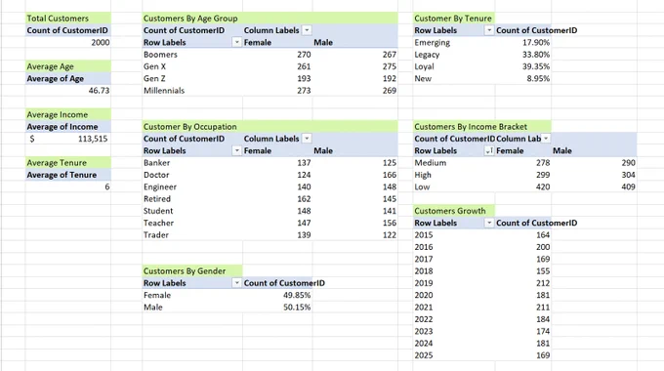The height and width of the screenshot is (371, 664).
Task: Select the Male gender percentage 50.15%
Action: pyautogui.click(x=277, y=307)
